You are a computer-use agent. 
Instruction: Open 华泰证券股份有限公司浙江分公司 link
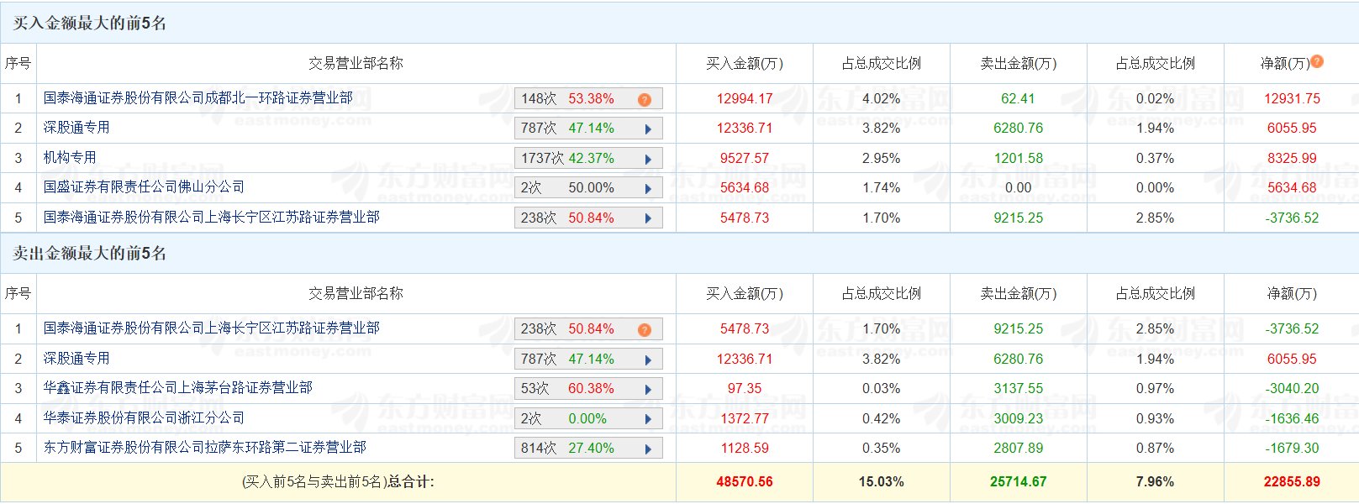point(144,418)
